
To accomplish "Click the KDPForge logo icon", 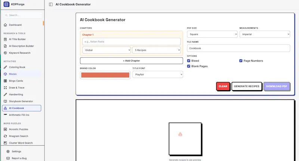I will [6, 4].
